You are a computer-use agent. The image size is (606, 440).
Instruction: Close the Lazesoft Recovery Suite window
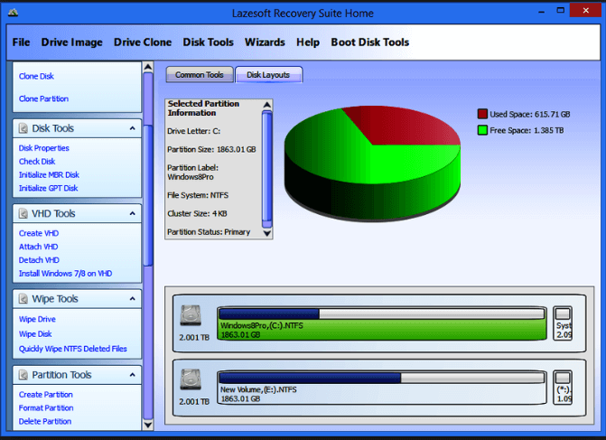coord(586,11)
